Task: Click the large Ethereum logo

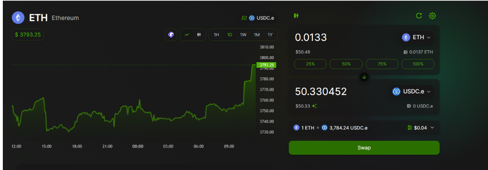Action: pyautogui.click(x=18, y=18)
